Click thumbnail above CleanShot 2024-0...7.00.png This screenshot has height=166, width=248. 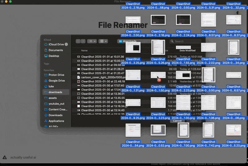tap(183, 130)
